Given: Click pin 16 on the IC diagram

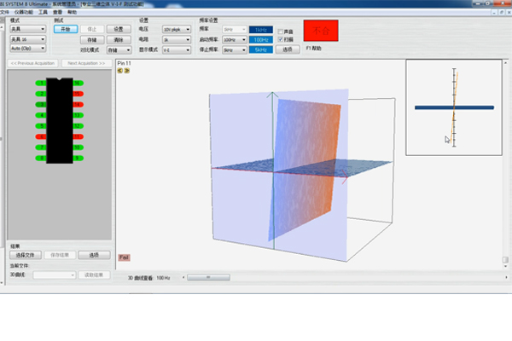Looking at the screenshot, I should point(78,83).
